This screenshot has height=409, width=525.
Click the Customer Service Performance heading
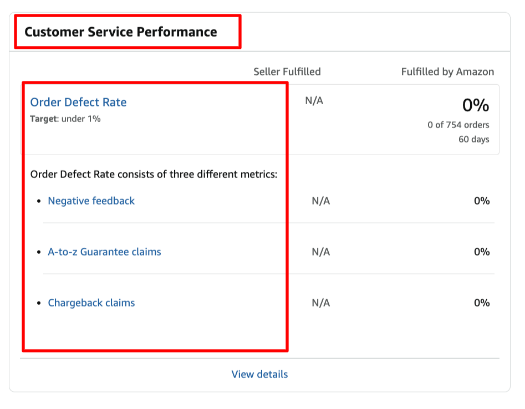click(x=121, y=32)
